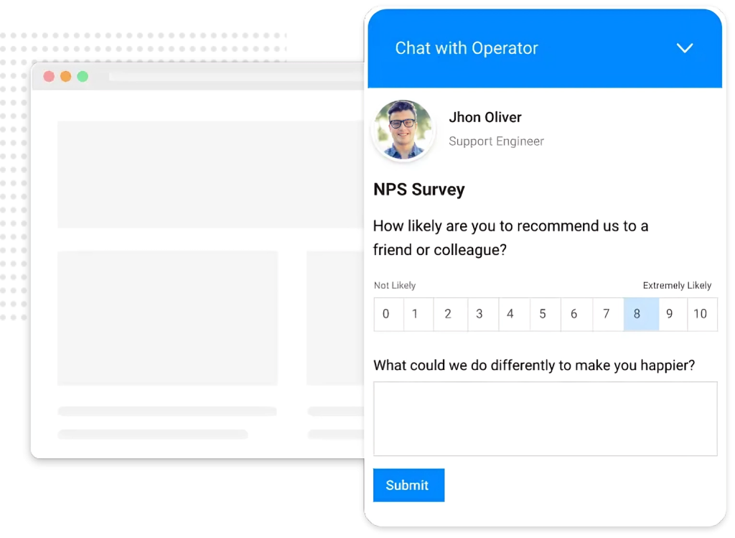Image resolution: width=735 pixels, height=538 pixels.
Task: Click the yellow traffic light dot
Action: (65, 76)
